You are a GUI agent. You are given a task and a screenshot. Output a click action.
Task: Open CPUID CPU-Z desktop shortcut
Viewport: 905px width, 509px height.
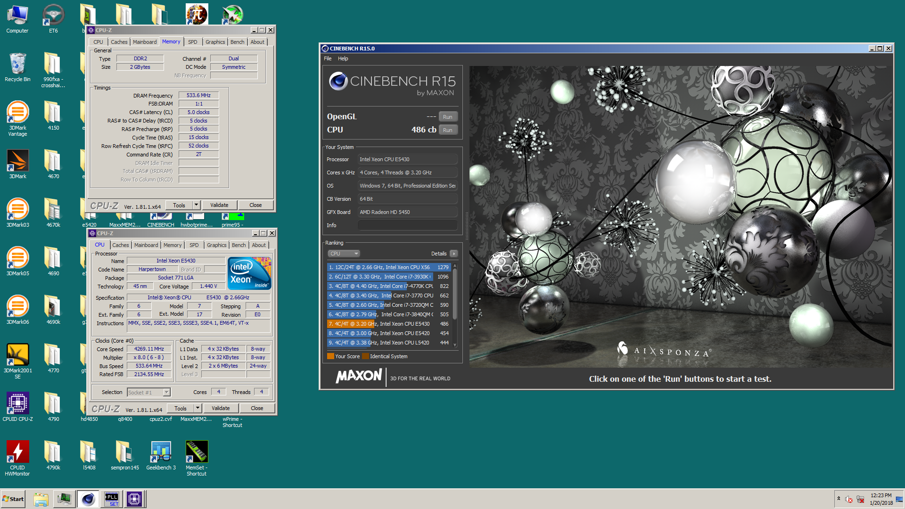click(17, 407)
